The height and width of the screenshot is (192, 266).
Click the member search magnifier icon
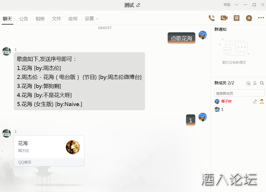[262, 83]
